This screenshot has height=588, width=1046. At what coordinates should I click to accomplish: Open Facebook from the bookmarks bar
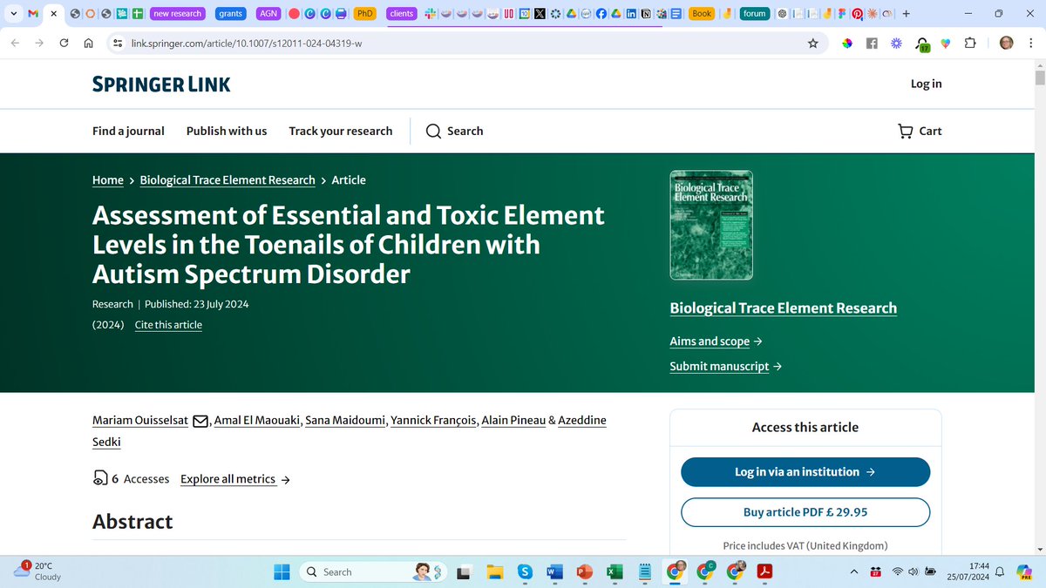point(601,13)
